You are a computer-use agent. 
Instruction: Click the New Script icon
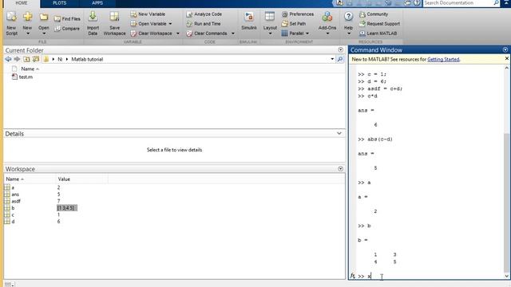pos(12,23)
